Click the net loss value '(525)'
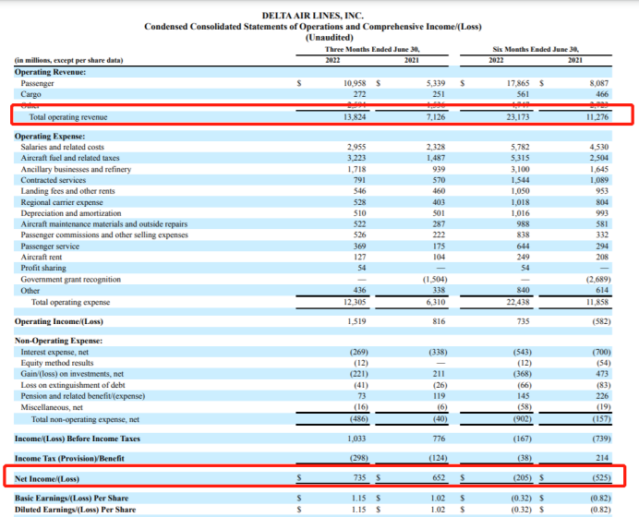The width and height of the screenshot is (639, 517). (601, 477)
